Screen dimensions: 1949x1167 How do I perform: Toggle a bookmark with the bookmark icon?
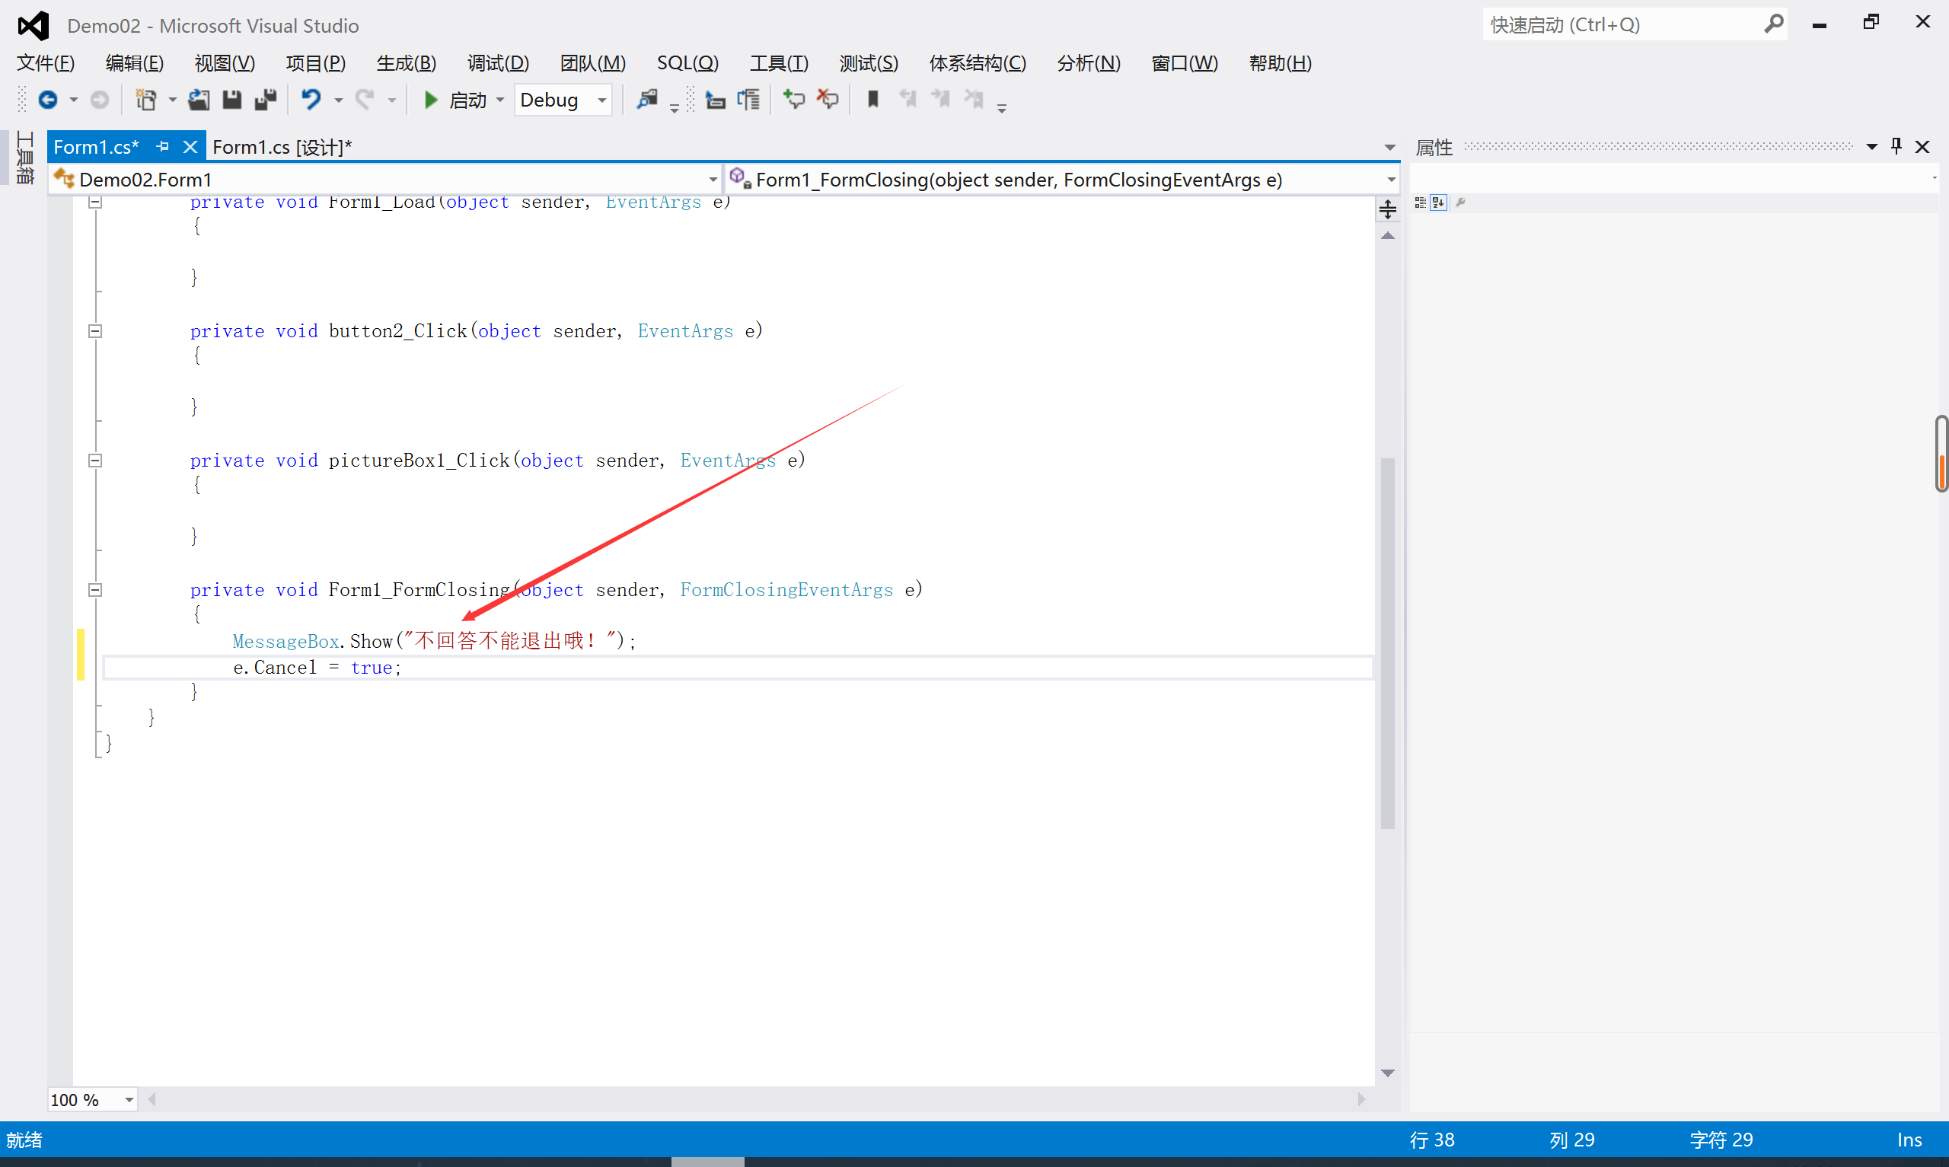(872, 100)
